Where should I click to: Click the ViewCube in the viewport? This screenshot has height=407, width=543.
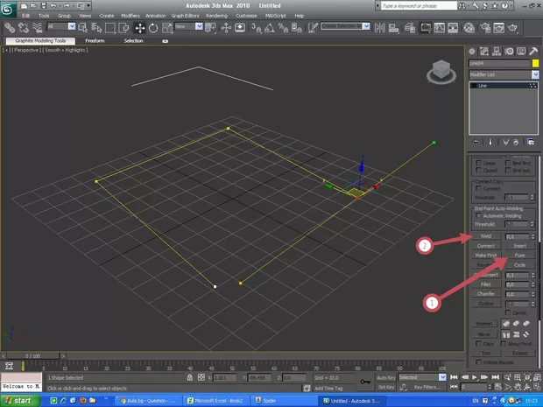442,68
